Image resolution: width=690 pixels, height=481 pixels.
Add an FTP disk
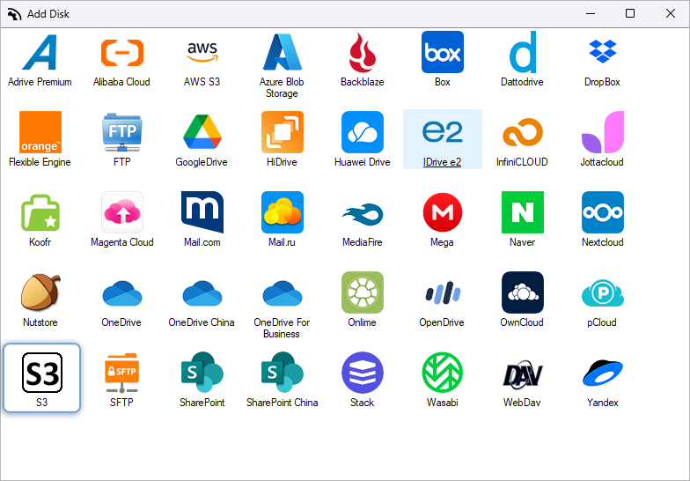coord(121,132)
